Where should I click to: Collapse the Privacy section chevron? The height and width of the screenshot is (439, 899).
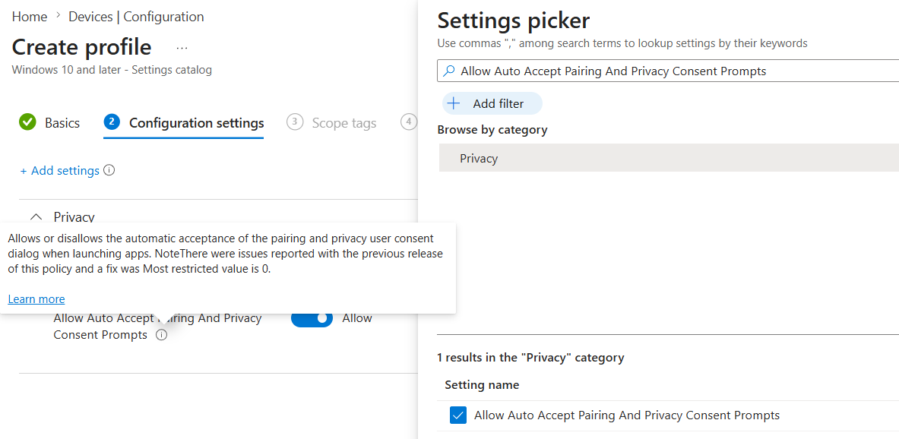[36, 216]
